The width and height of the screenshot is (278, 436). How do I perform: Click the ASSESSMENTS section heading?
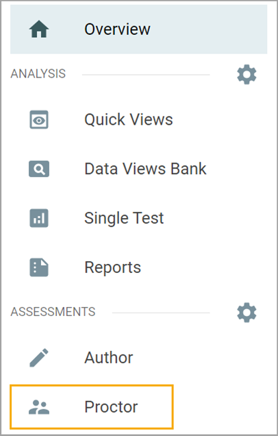point(53,312)
